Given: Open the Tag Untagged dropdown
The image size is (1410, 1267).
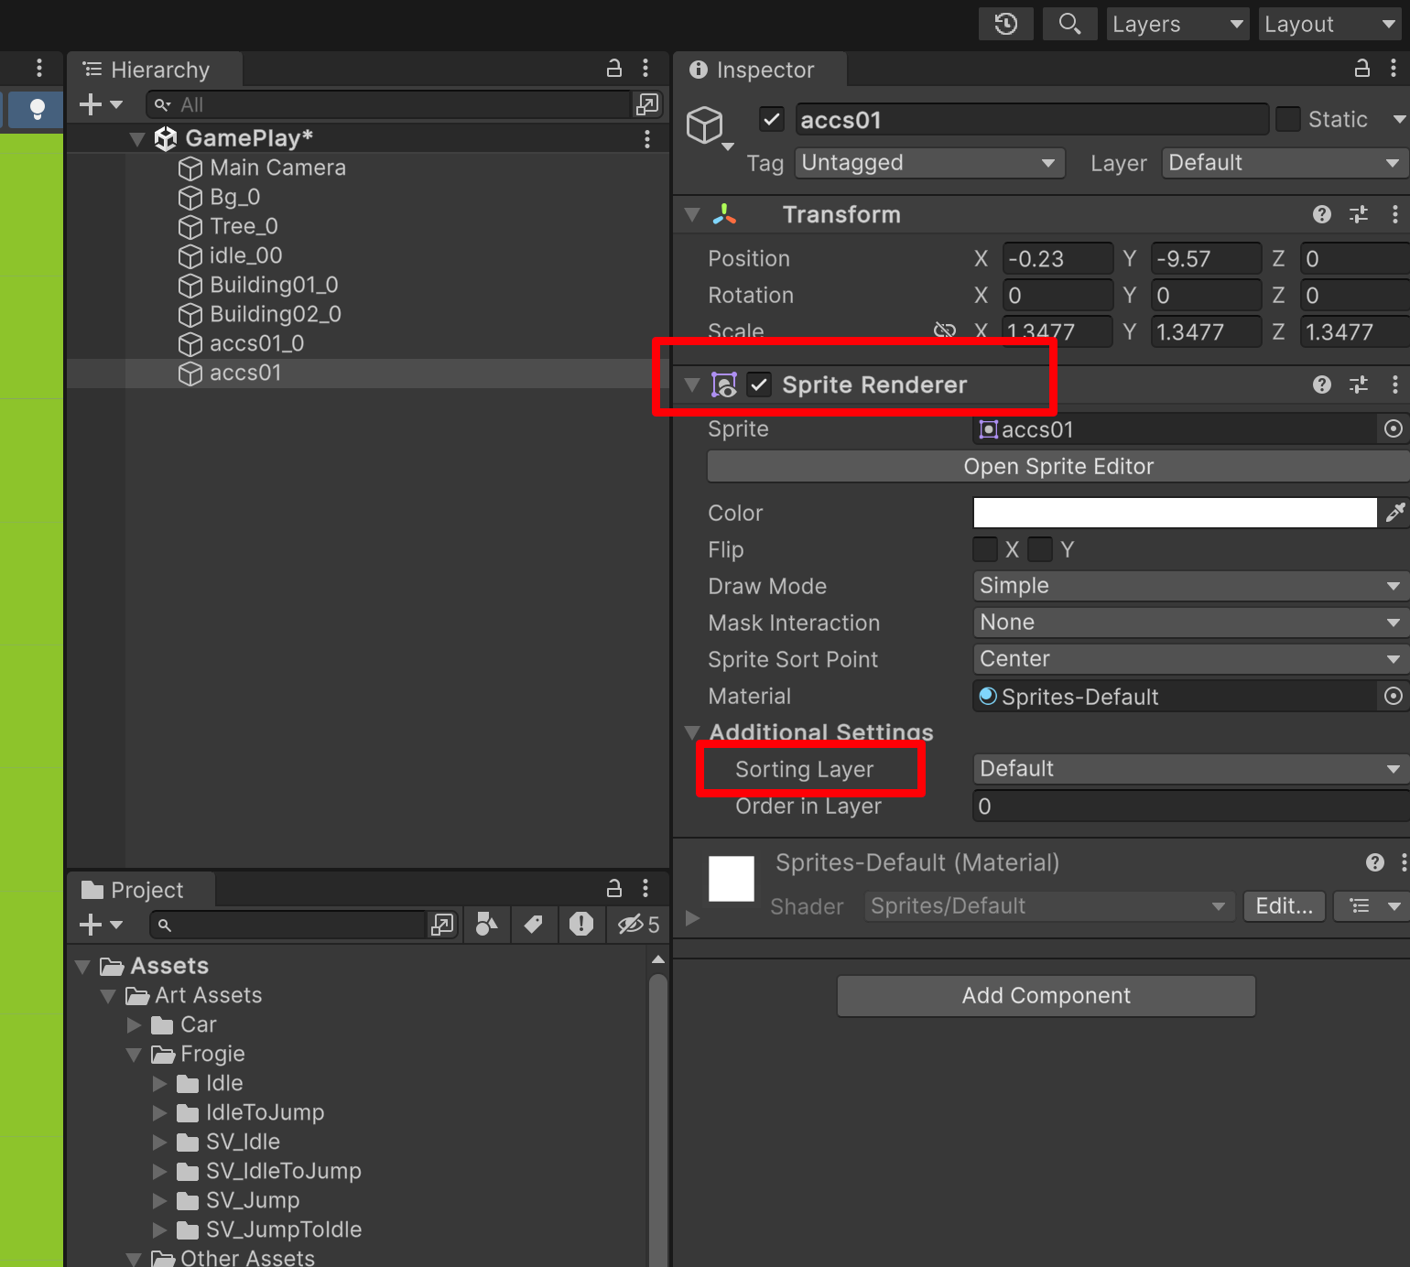Looking at the screenshot, I should (929, 163).
